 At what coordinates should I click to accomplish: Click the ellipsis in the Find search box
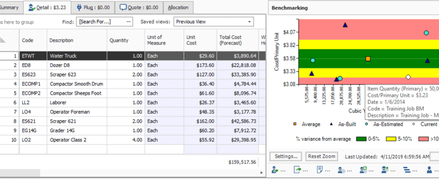click(129, 21)
